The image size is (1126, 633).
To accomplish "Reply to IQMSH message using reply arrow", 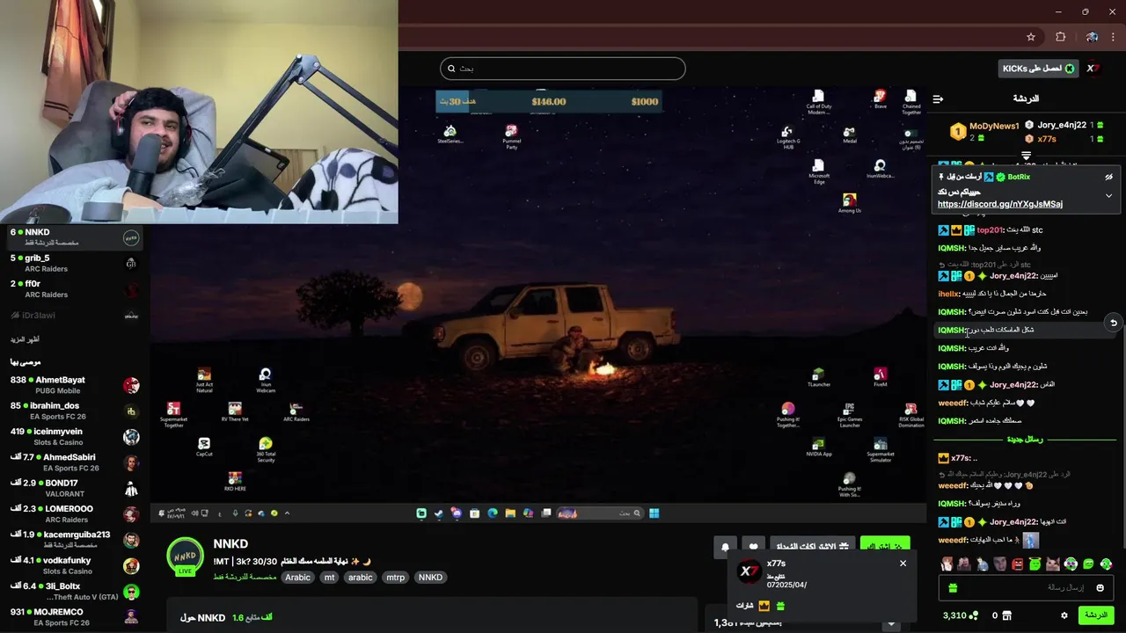I will (1113, 324).
